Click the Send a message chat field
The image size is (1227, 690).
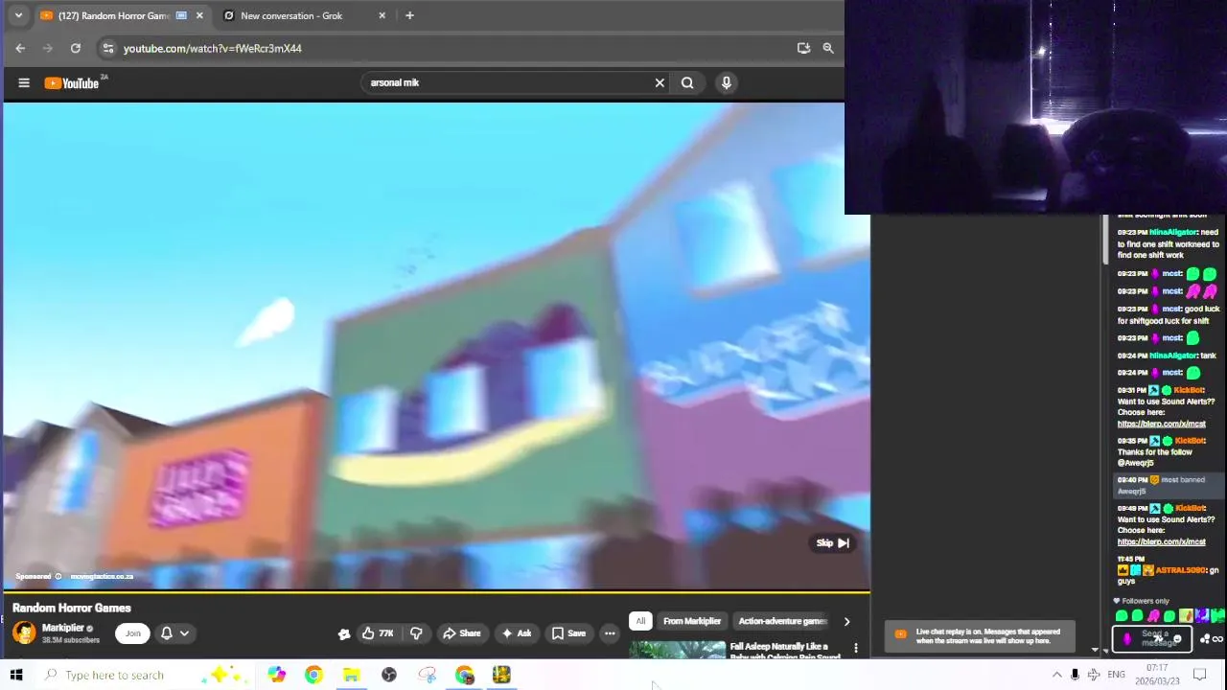coord(1152,638)
